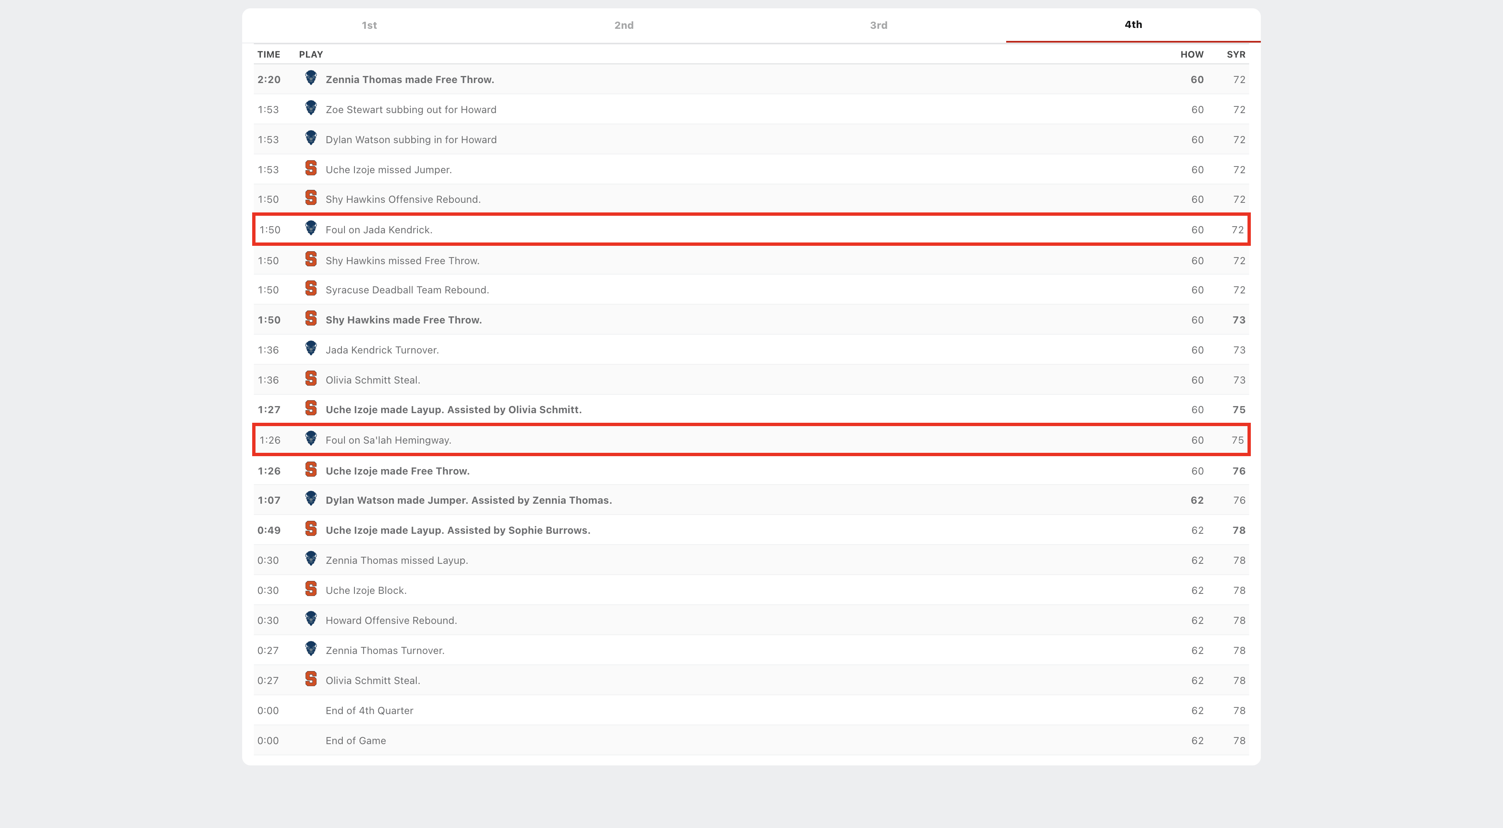Image resolution: width=1503 pixels, height=828 pixels.
Task: Click Syracuse logo by Shy Hawkins Offensive Rebound
Action: point(310,198)
